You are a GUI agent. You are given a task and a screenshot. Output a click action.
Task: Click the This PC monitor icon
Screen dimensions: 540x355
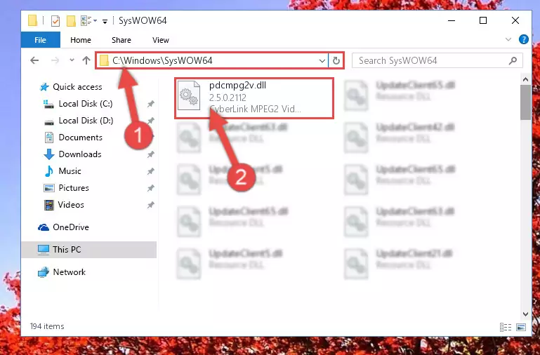pyautogui.click(x=44, y=250)
